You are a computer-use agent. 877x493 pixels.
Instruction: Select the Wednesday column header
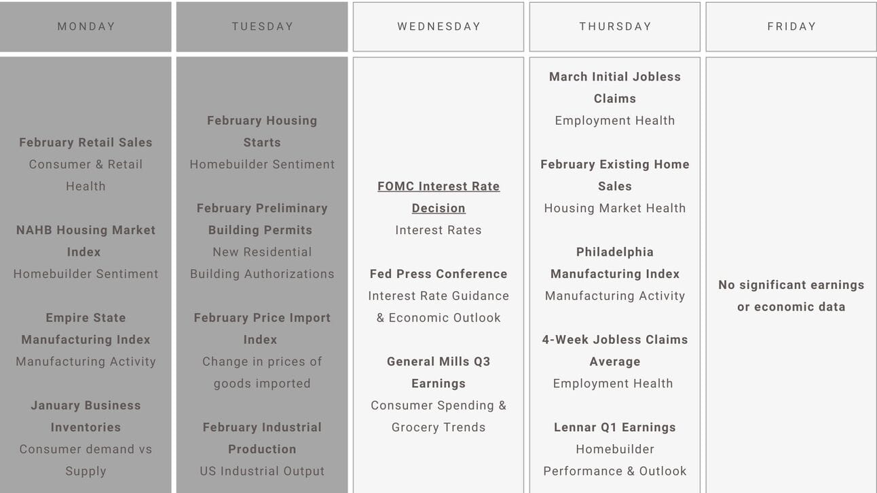[438, 26]
